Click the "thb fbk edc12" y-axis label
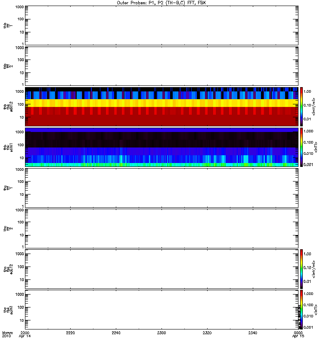323x345 pixels. coord(8,107)
